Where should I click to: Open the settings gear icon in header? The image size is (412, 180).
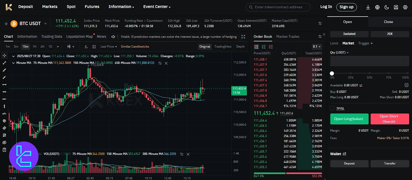pyautogui.click(x=405, y=7)
